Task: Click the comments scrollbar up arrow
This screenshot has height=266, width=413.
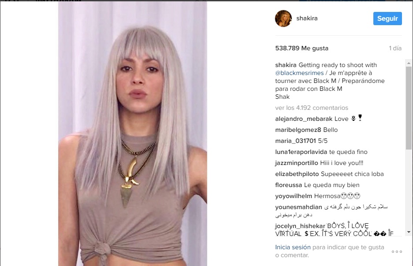Action: (x=409, y=63)
